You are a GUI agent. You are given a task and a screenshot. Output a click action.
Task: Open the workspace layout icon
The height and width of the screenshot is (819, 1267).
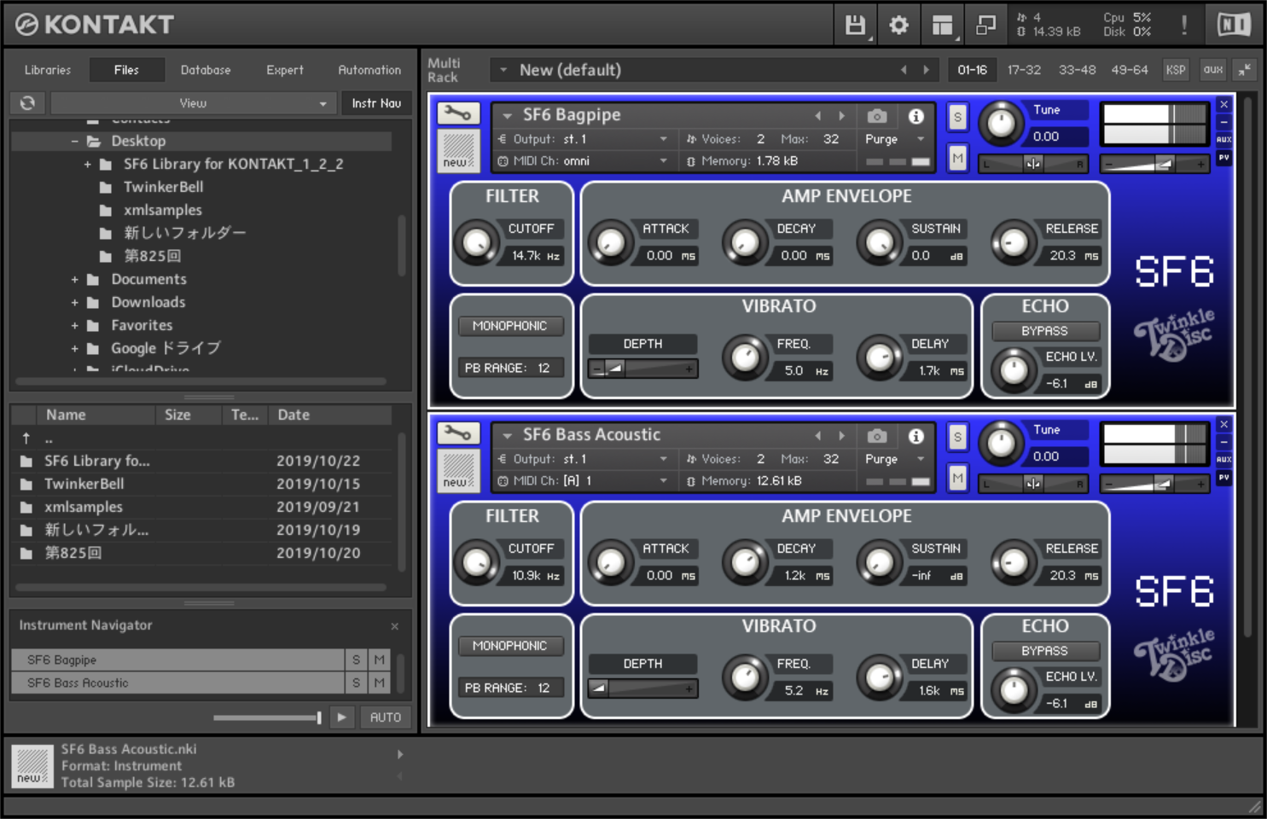coord(943,25)
